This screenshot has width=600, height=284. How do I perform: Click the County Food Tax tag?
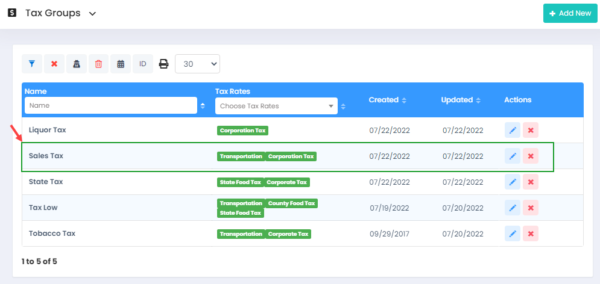(x=291, y=203)
